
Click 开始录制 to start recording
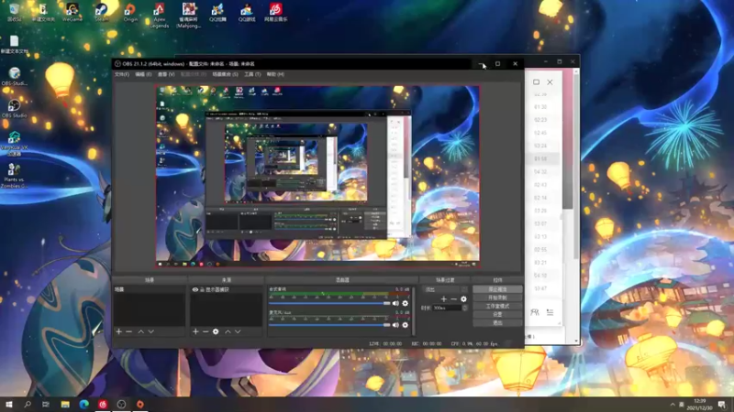(497, 298)
